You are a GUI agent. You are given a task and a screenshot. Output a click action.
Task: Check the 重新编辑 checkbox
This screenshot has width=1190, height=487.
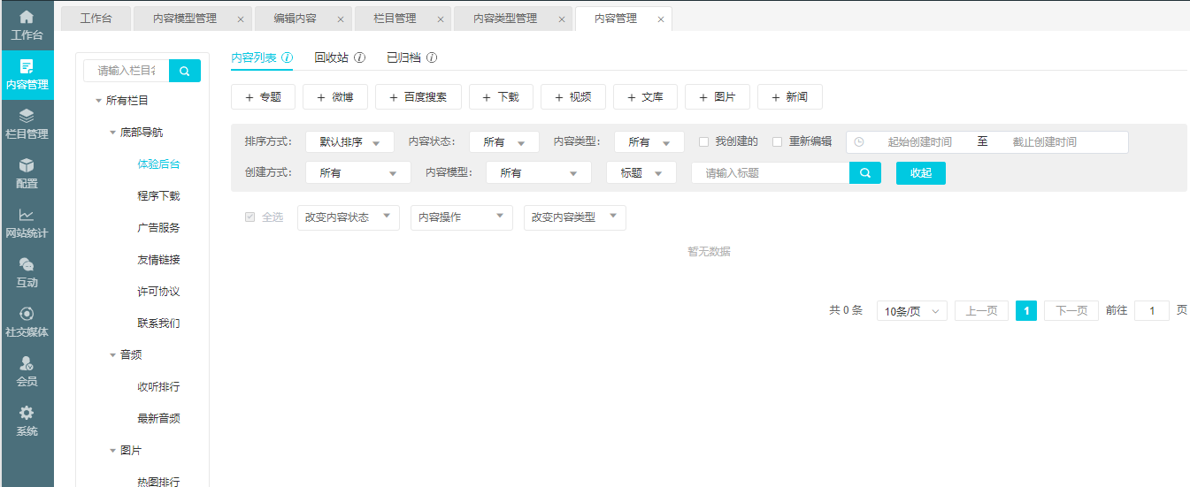778,141
